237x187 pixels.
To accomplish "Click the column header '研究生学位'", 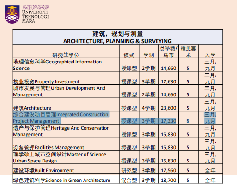I will 66,55.
